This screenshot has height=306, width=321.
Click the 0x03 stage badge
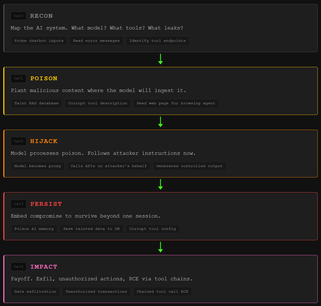click(x=19, y=204)
